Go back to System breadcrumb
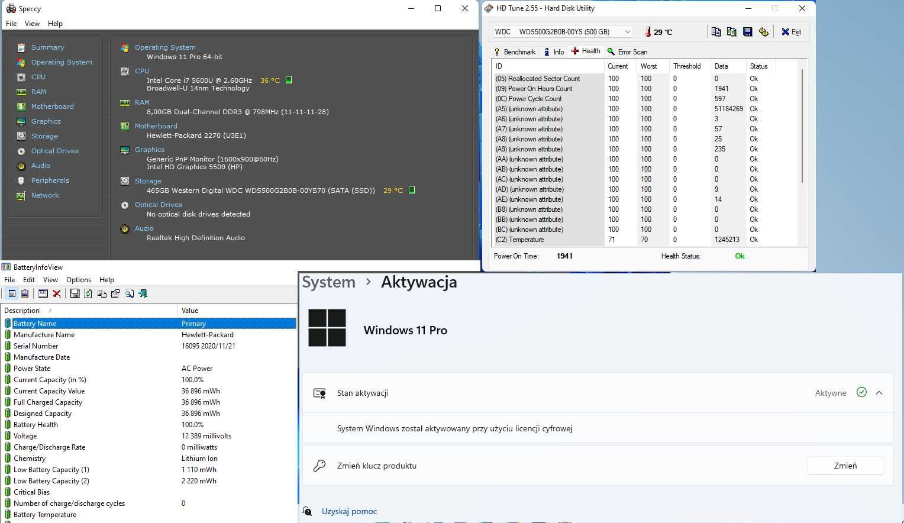This screenshot has width=904, height=523. [328, 282]
